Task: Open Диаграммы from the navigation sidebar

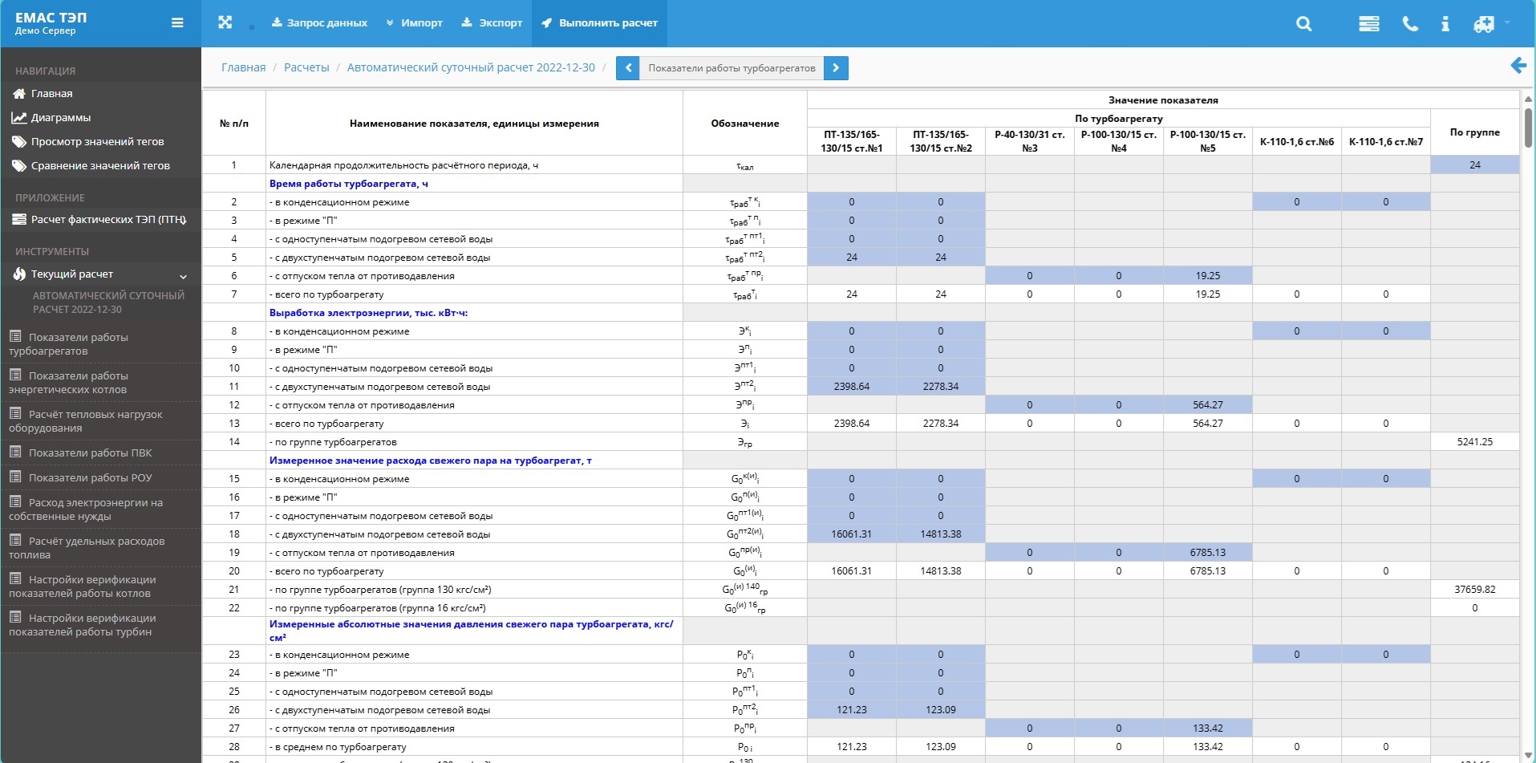Action: click(x=61, y=118)
